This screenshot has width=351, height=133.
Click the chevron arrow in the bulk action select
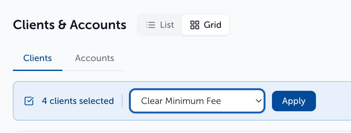point(258,101)
